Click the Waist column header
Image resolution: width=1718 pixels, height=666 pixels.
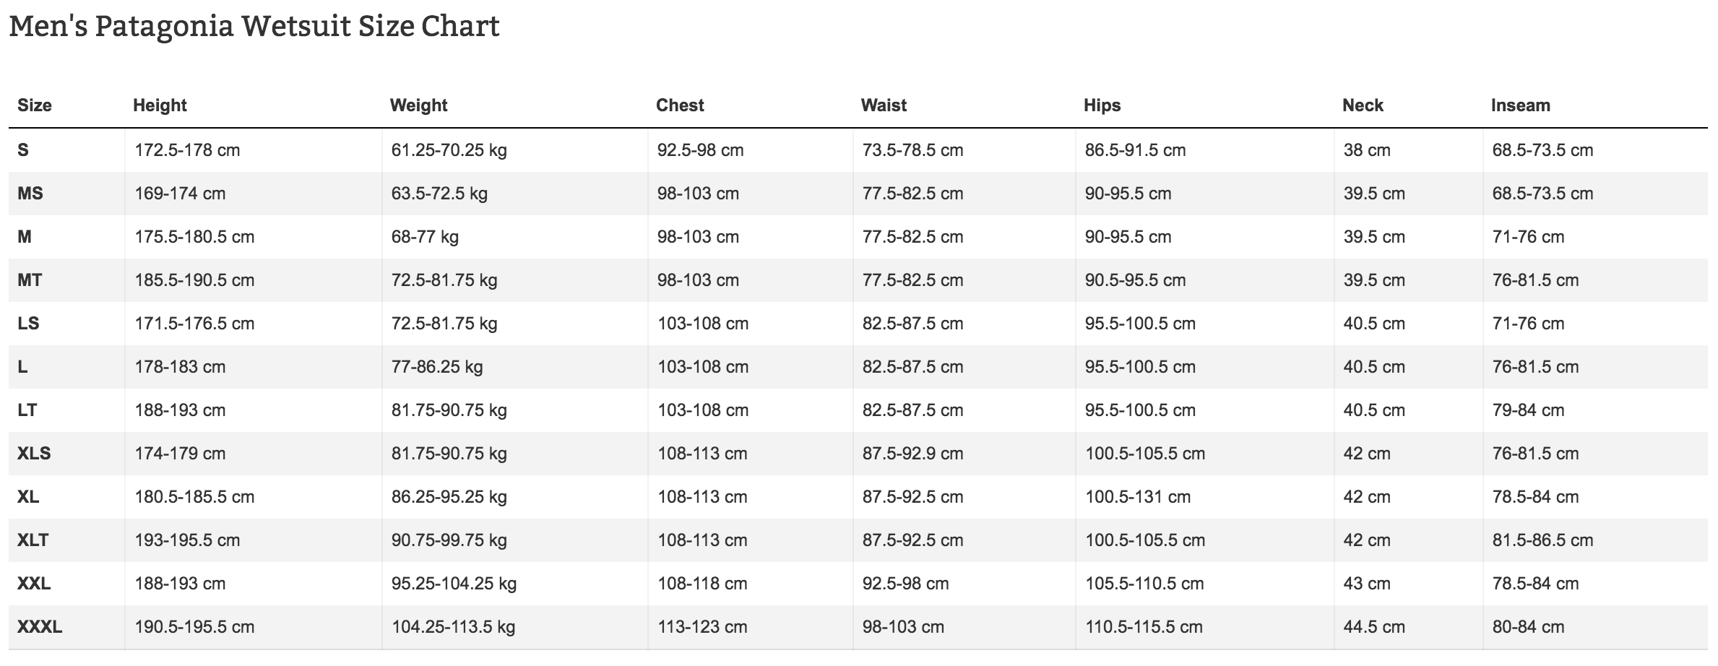pos(884,105)
